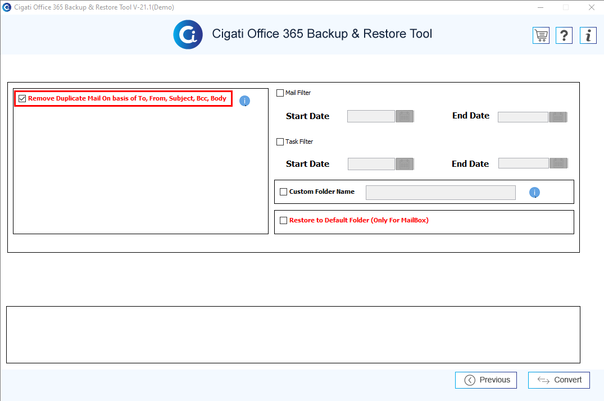The image size is (604, 401).
Task: Open Mail Filter End Date calendar picker
Action: point(558,117)
